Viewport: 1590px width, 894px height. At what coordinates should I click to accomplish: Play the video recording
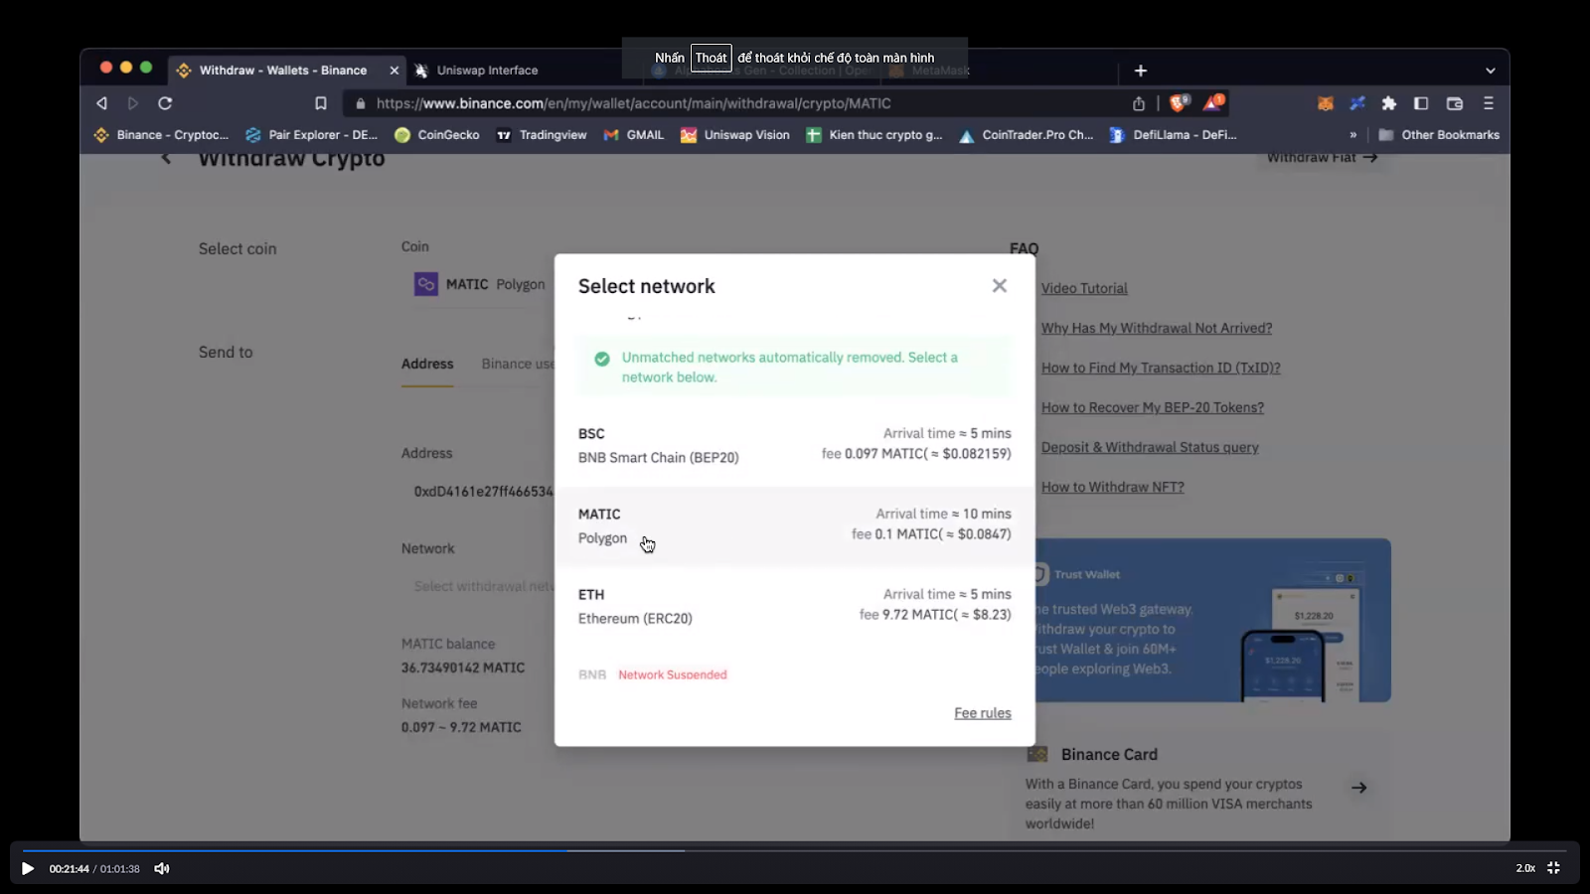28,868
